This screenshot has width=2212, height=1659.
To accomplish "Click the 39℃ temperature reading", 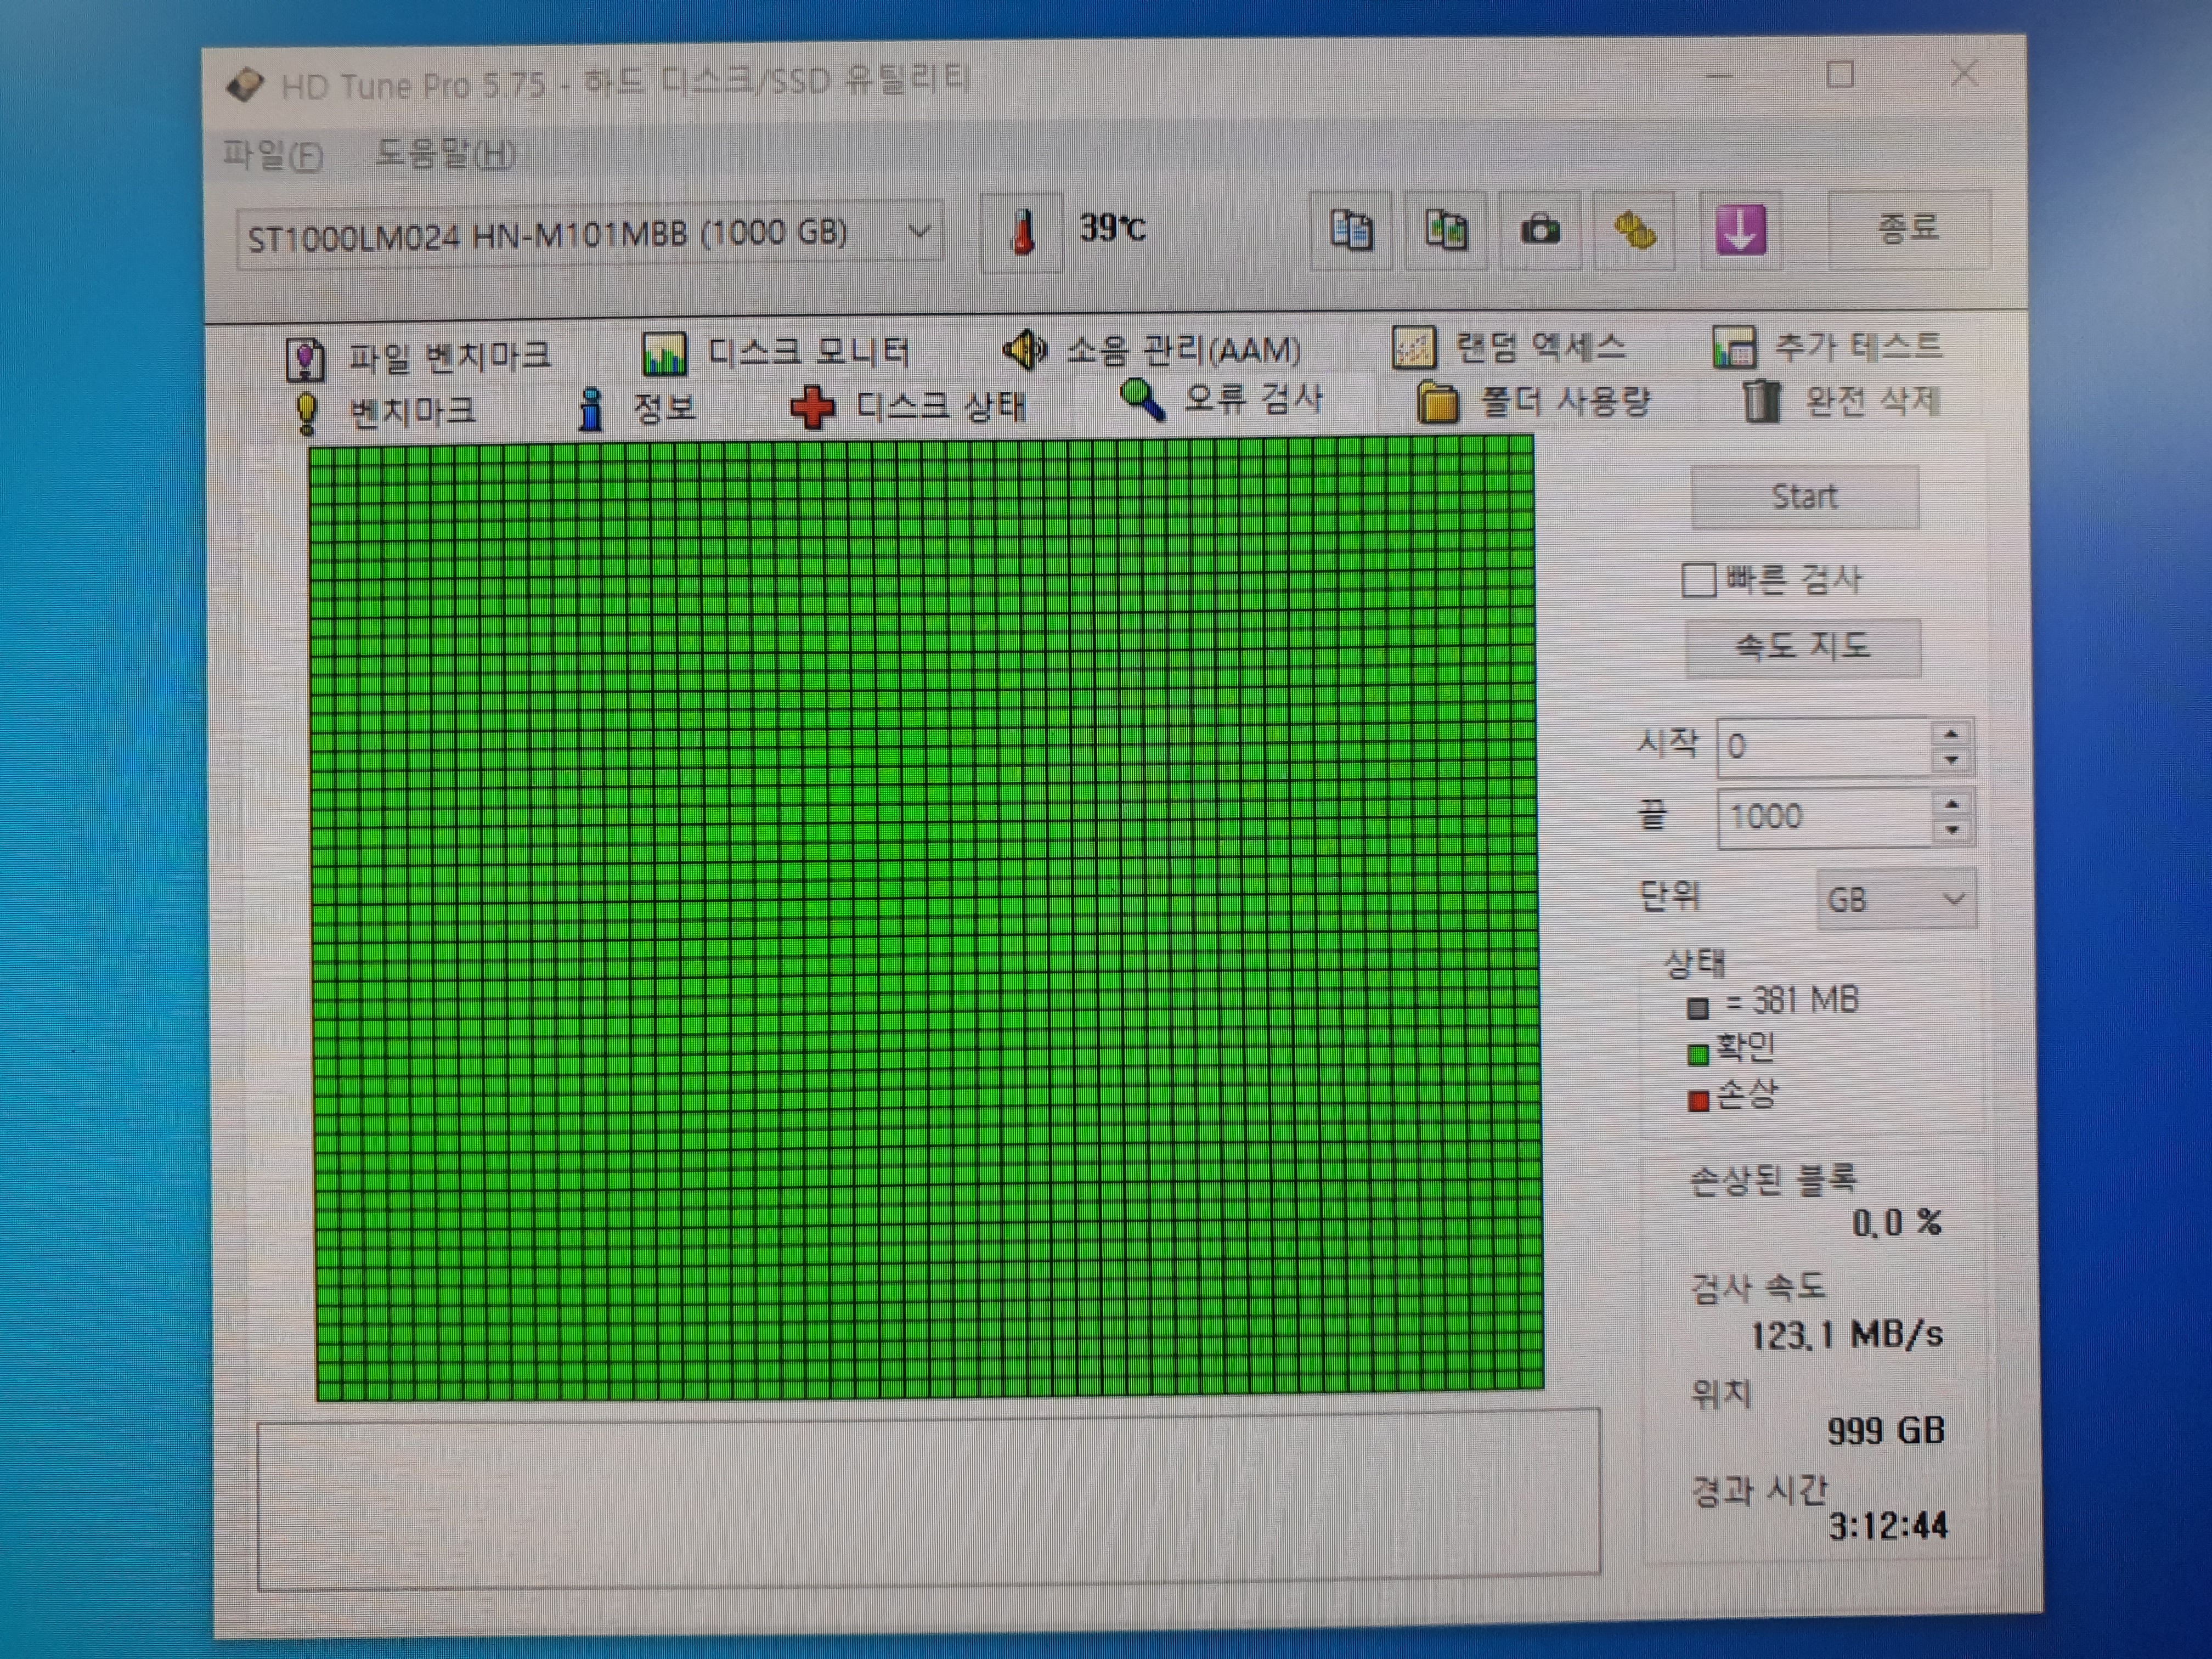I will (1112, 229).
